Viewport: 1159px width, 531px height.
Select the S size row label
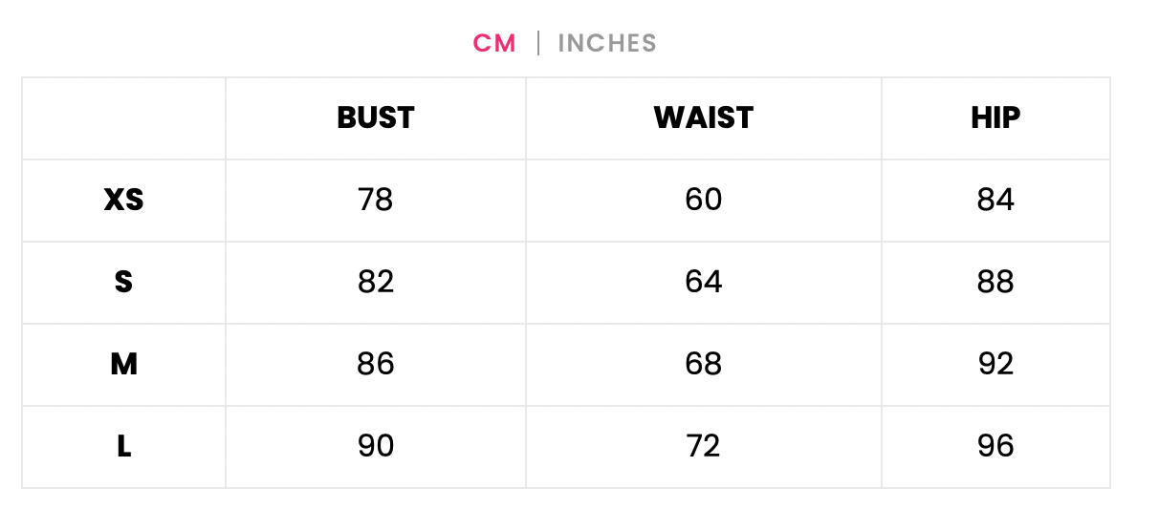pyautogui.click(x=124, y=282)
